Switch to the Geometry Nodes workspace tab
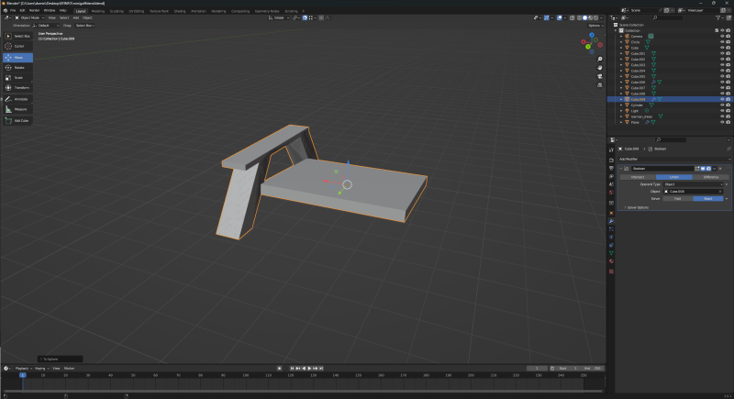The width and height of the screenshot is (734, 399). [x=267, y=11]
